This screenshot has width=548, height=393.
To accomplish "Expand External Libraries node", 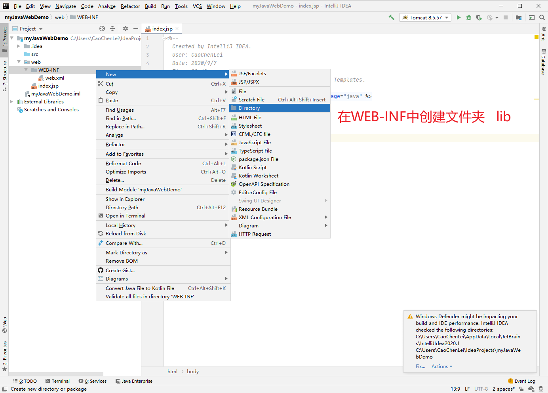I will coord(11,102).
